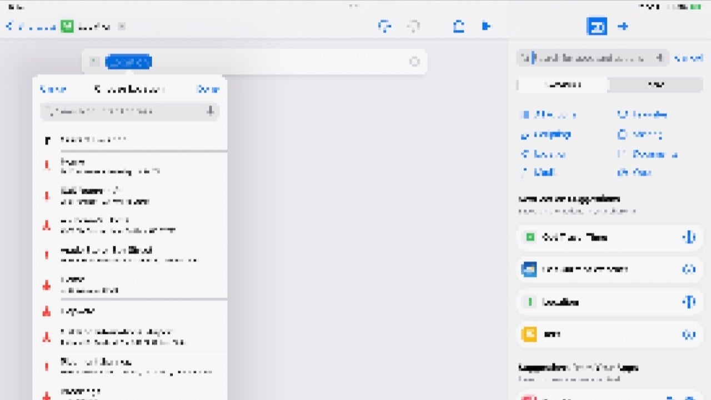Image resolution: width=711 pixels, height=400 pixels.
Task: Focus the search for apps and actions field
Action: pyautogui.click(x=592, y=58)
